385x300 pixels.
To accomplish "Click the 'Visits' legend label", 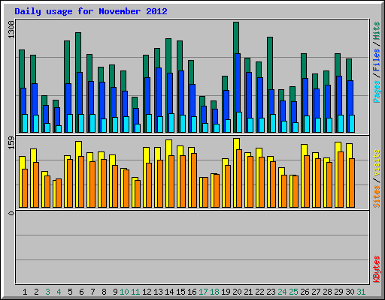I will pos(376,163).
